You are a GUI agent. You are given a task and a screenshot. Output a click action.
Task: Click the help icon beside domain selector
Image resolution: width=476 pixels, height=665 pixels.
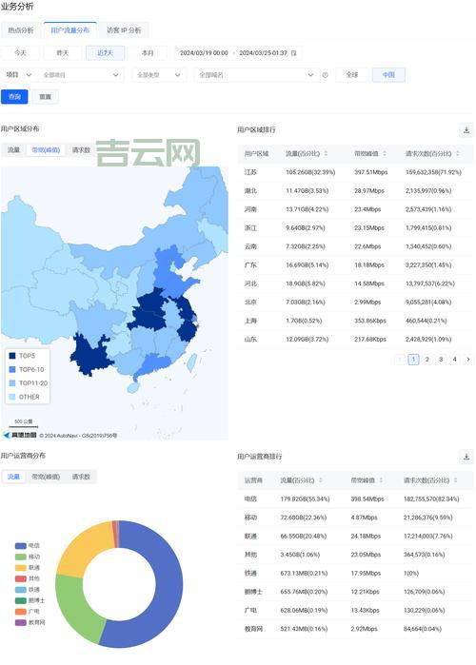pos(325,75)
